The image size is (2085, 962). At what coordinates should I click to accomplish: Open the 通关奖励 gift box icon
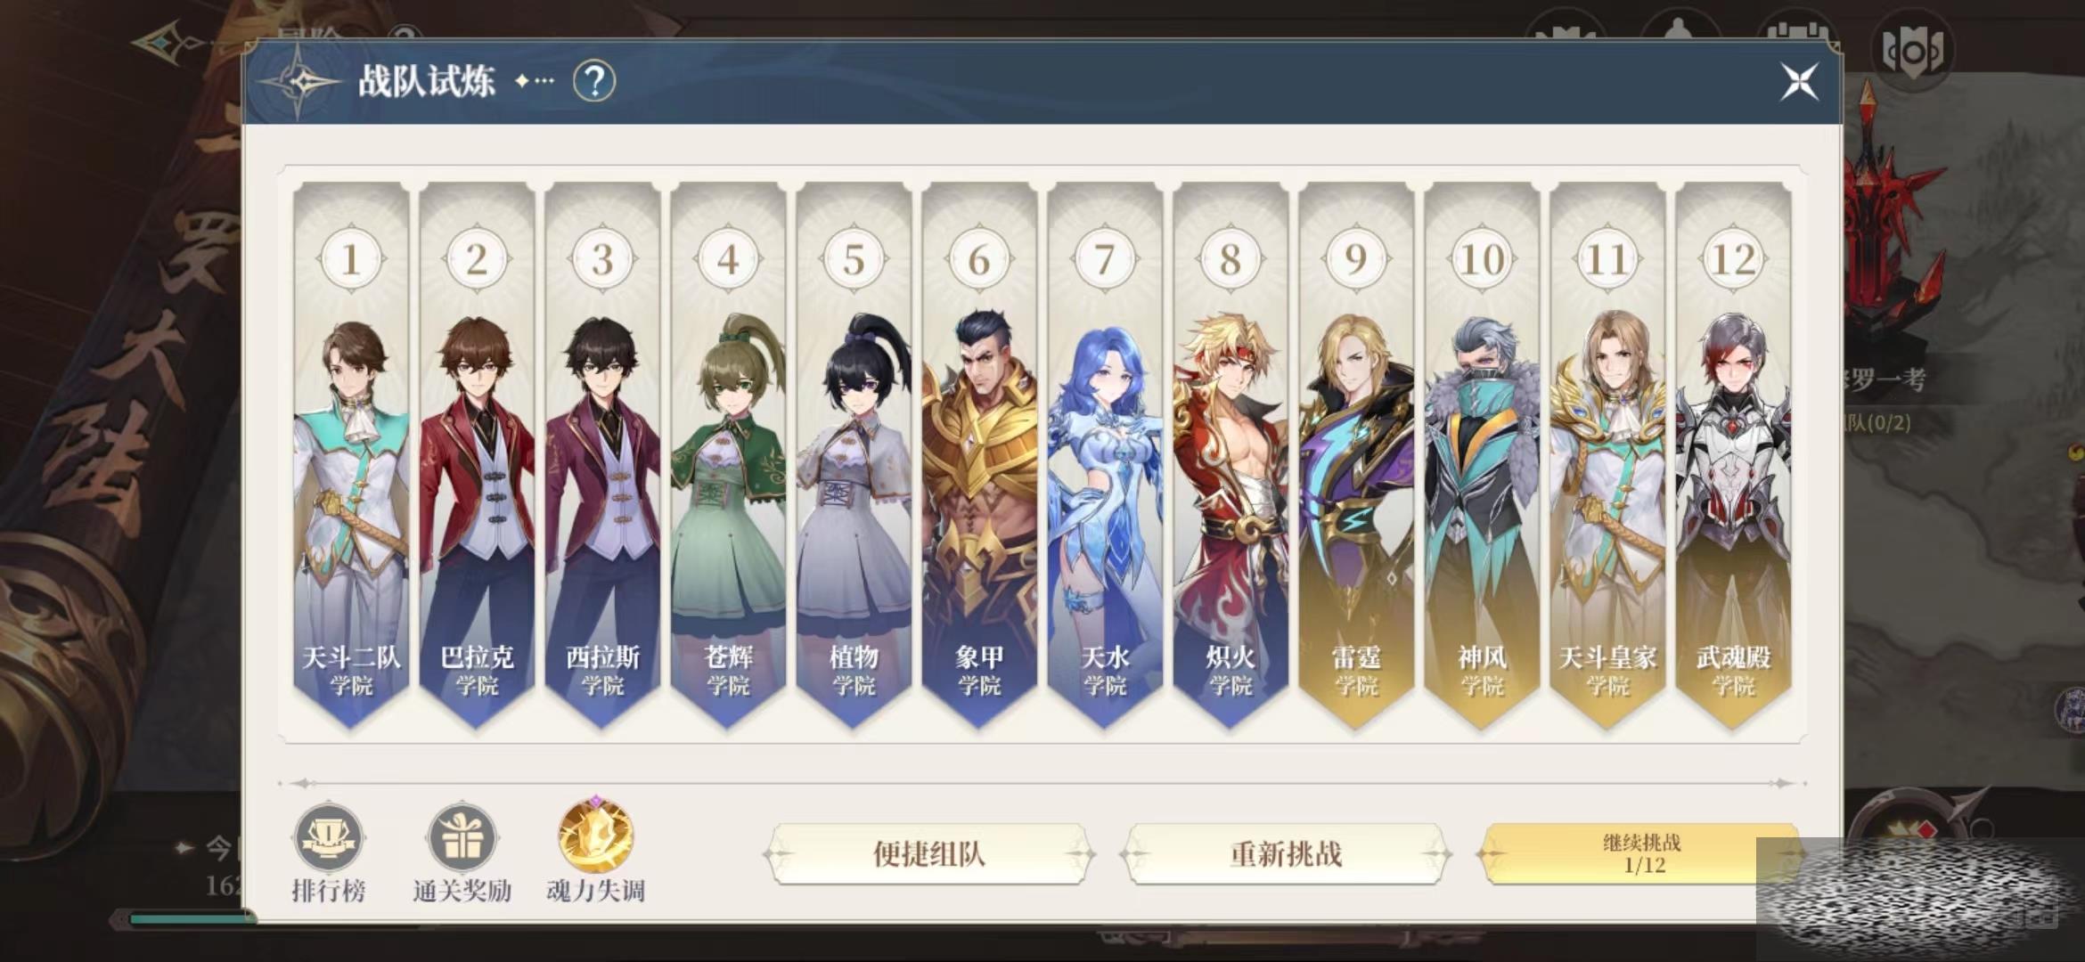(x=462, y=838)
